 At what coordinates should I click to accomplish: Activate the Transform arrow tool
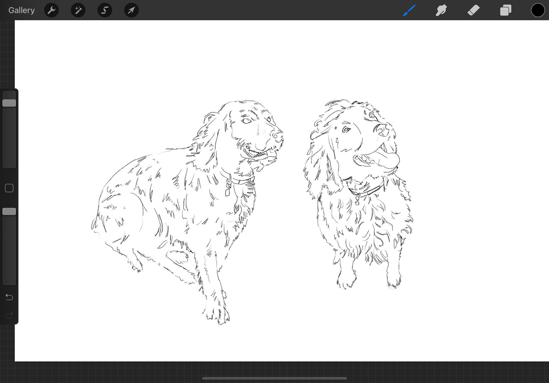coord(131,10)
